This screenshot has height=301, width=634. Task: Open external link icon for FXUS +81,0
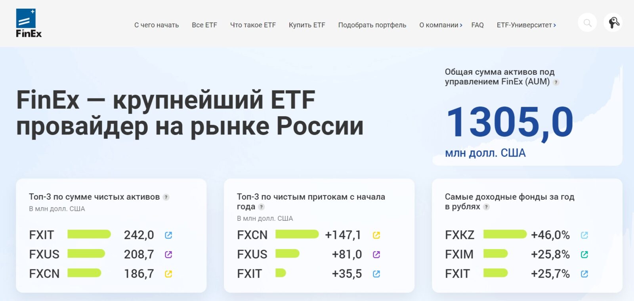[x=376, y=254]
